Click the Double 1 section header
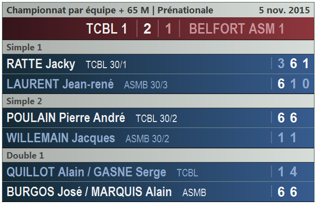This screenshot has height=205, width=316. [25, 156]
